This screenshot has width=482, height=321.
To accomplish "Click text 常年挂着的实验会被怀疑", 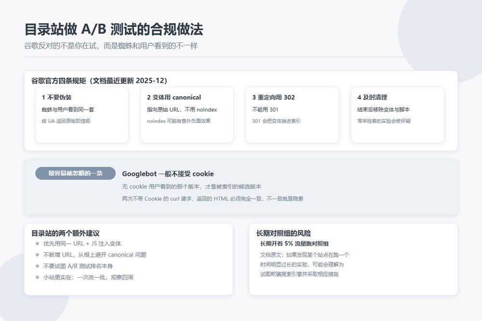I will click(384, 121).
